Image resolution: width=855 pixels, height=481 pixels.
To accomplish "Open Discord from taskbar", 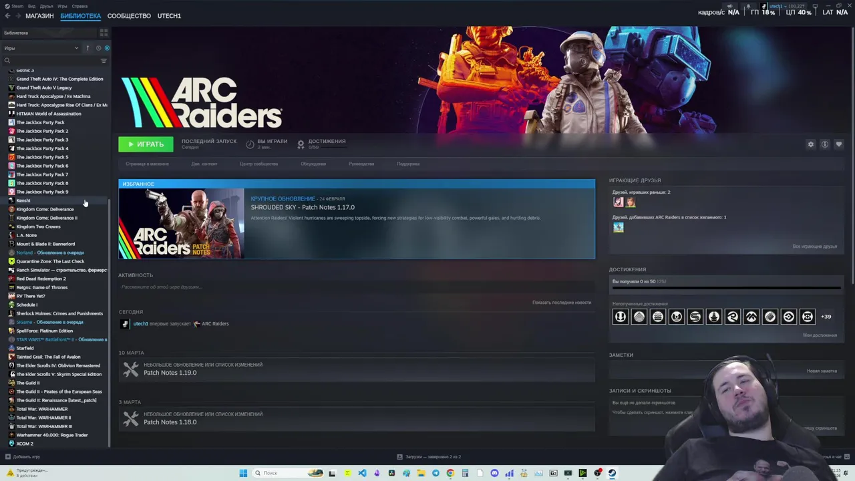I will (494, 473).
